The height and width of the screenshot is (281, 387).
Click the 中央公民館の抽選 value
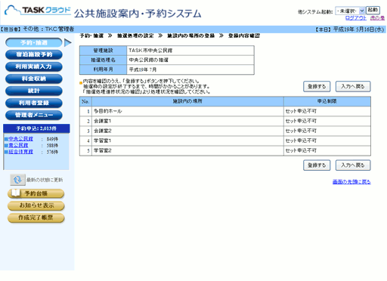coord(149,60)
